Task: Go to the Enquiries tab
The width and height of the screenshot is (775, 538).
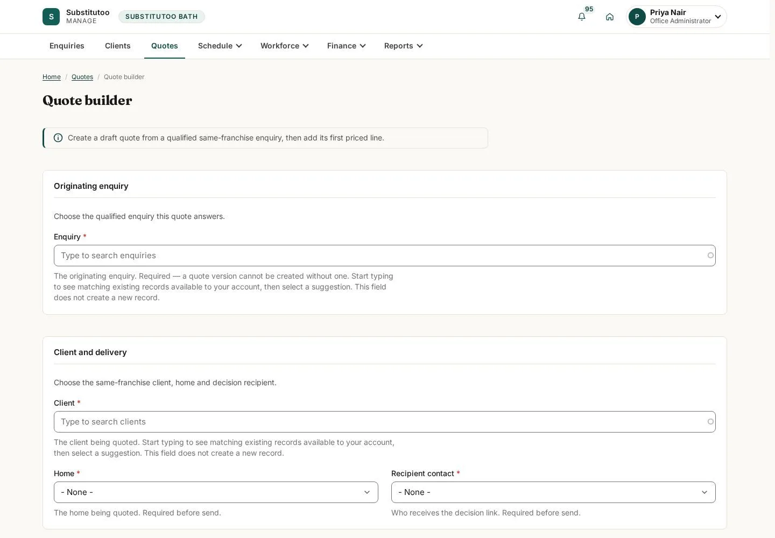Action: tap(67, 46)
